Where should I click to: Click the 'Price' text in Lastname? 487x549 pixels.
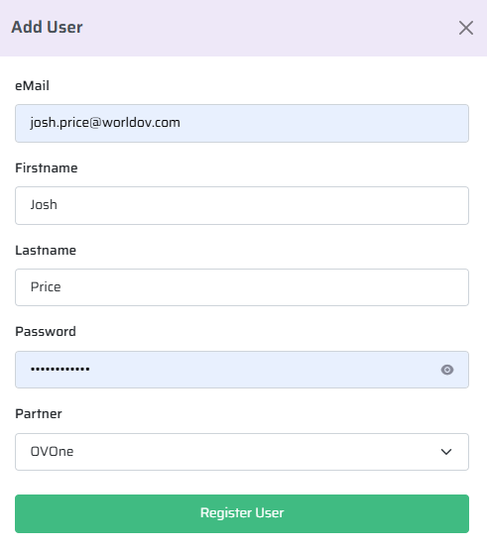46,287
